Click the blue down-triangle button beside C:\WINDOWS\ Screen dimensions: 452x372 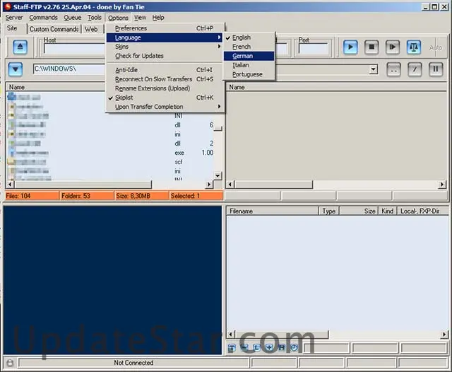coord(16,69)
